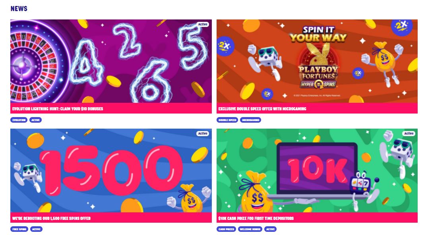Open the rebooting 1,500 free spins headline
The width and height of the screenshot is (428, 235).
(51, 218)
